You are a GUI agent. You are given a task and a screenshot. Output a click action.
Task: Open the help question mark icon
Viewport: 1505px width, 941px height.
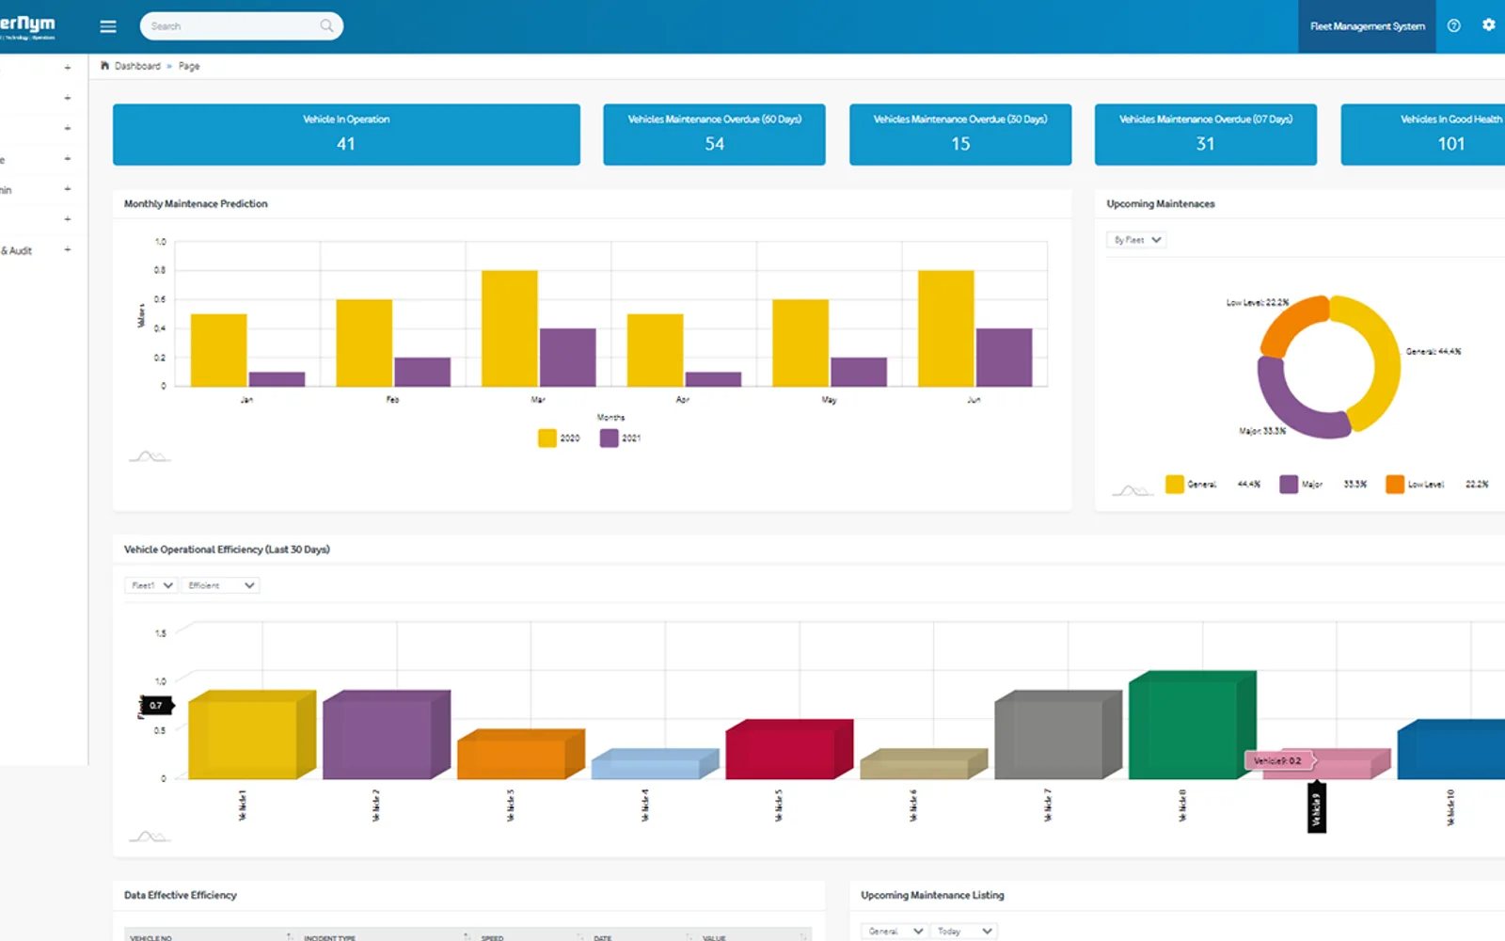1453,25
